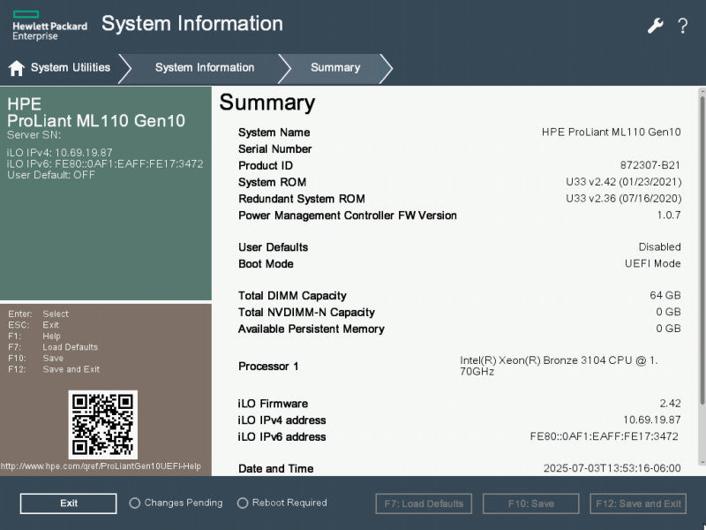The image size is (706, 530).
Task: Click the ESC Exit key hint
Action: (x=34, y=325)
